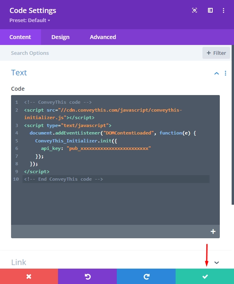The image size is (234, 284).
Task: Click the ConveyThis_Initializer.init line
Action: (76, 141)
